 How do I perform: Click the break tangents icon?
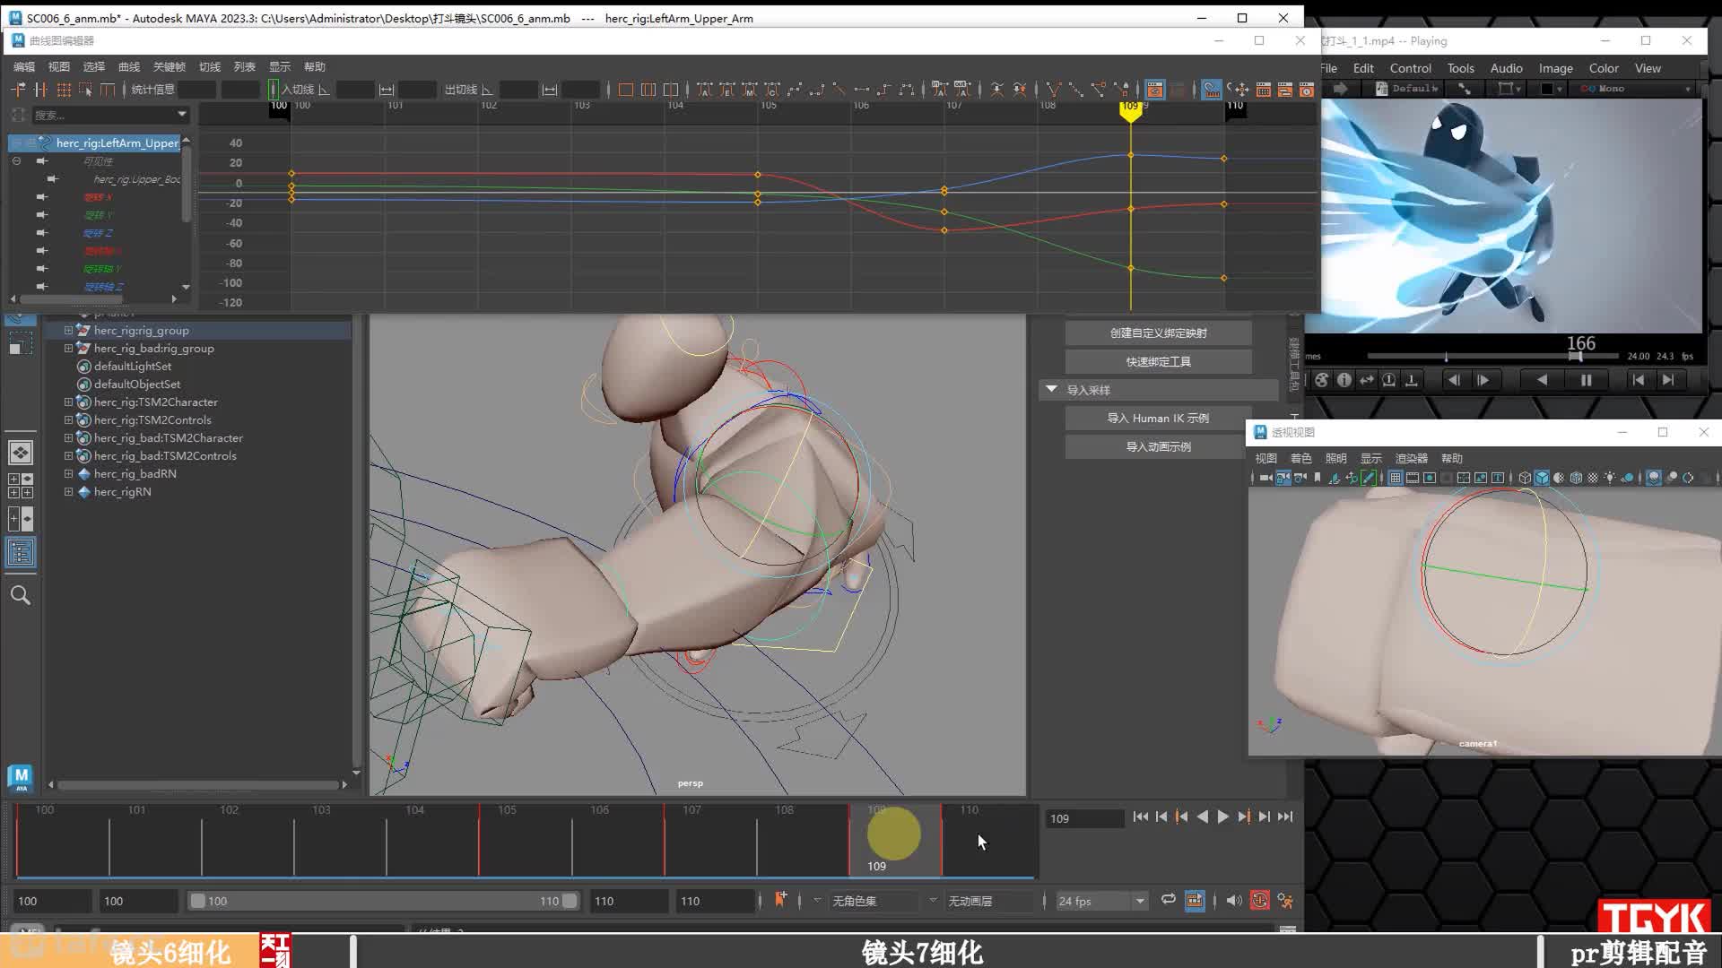[1054, 90]
